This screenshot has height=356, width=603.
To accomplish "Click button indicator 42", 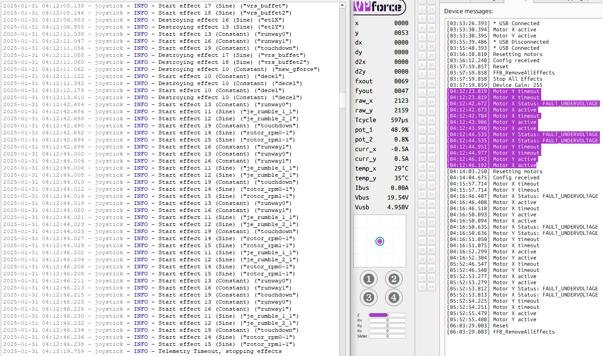I will click(x=432, y=83).
